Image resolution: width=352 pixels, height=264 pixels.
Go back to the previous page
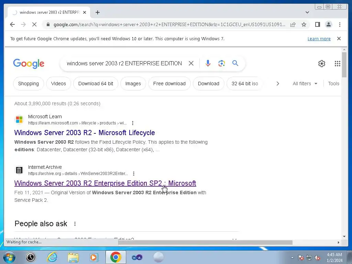point(12,24)
